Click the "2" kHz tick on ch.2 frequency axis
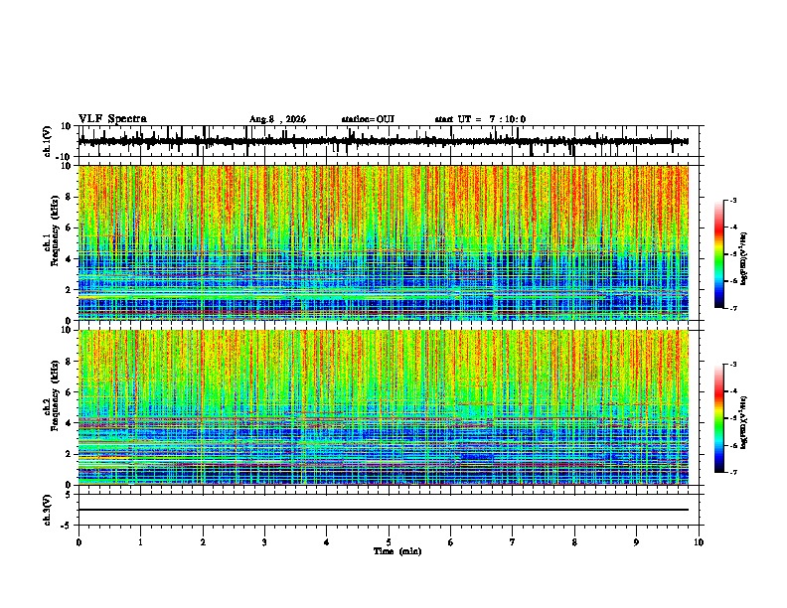787x608 pixels. click(x=69, y=454)
